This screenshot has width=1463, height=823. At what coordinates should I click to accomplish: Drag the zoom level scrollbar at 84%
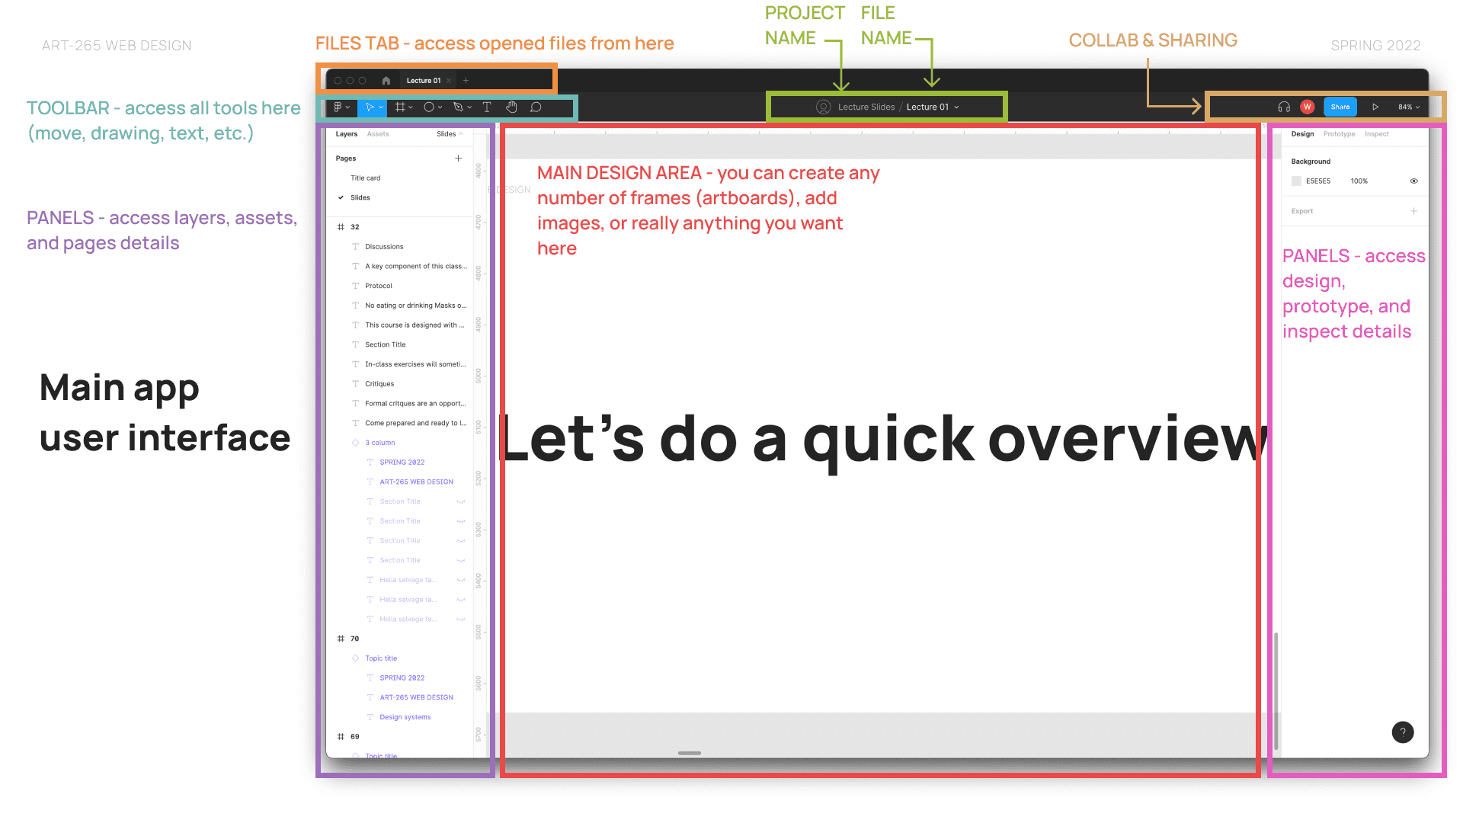click(1404, 107)
